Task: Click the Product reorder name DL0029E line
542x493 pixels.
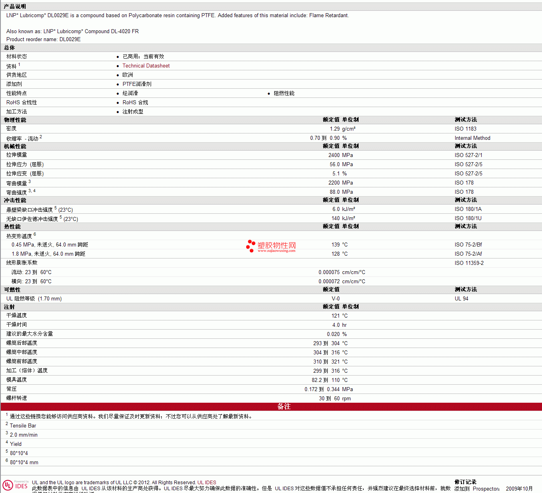Action: (x=44, y=39)
